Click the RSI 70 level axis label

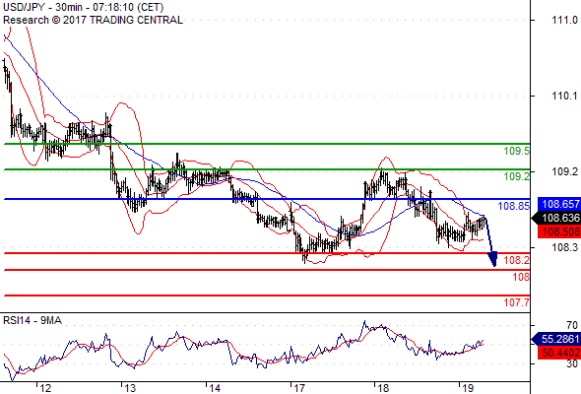[572, 325]
